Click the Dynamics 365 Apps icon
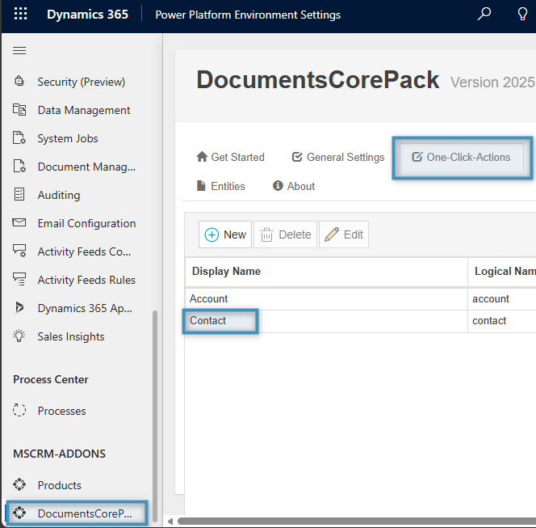This screenshot has width=536, height=528. point(20,308)
